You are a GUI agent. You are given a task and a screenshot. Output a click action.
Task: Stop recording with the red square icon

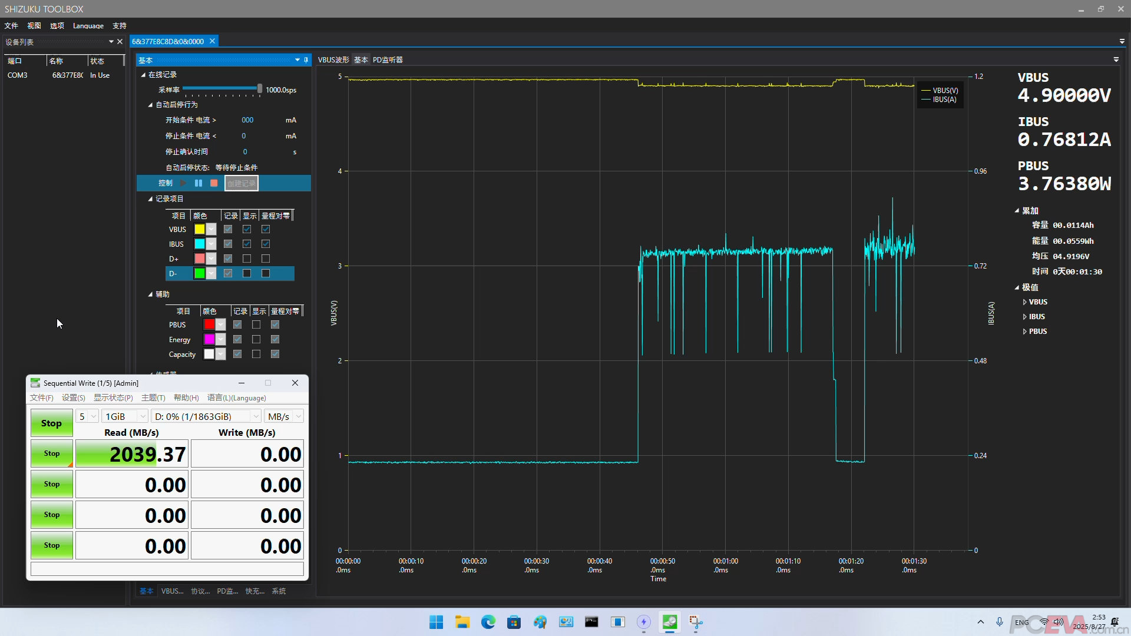214,183
